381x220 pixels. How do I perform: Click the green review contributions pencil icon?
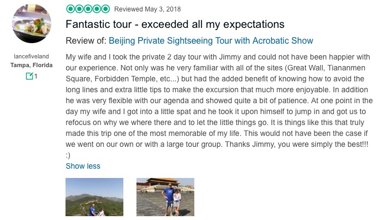point(29,76)
